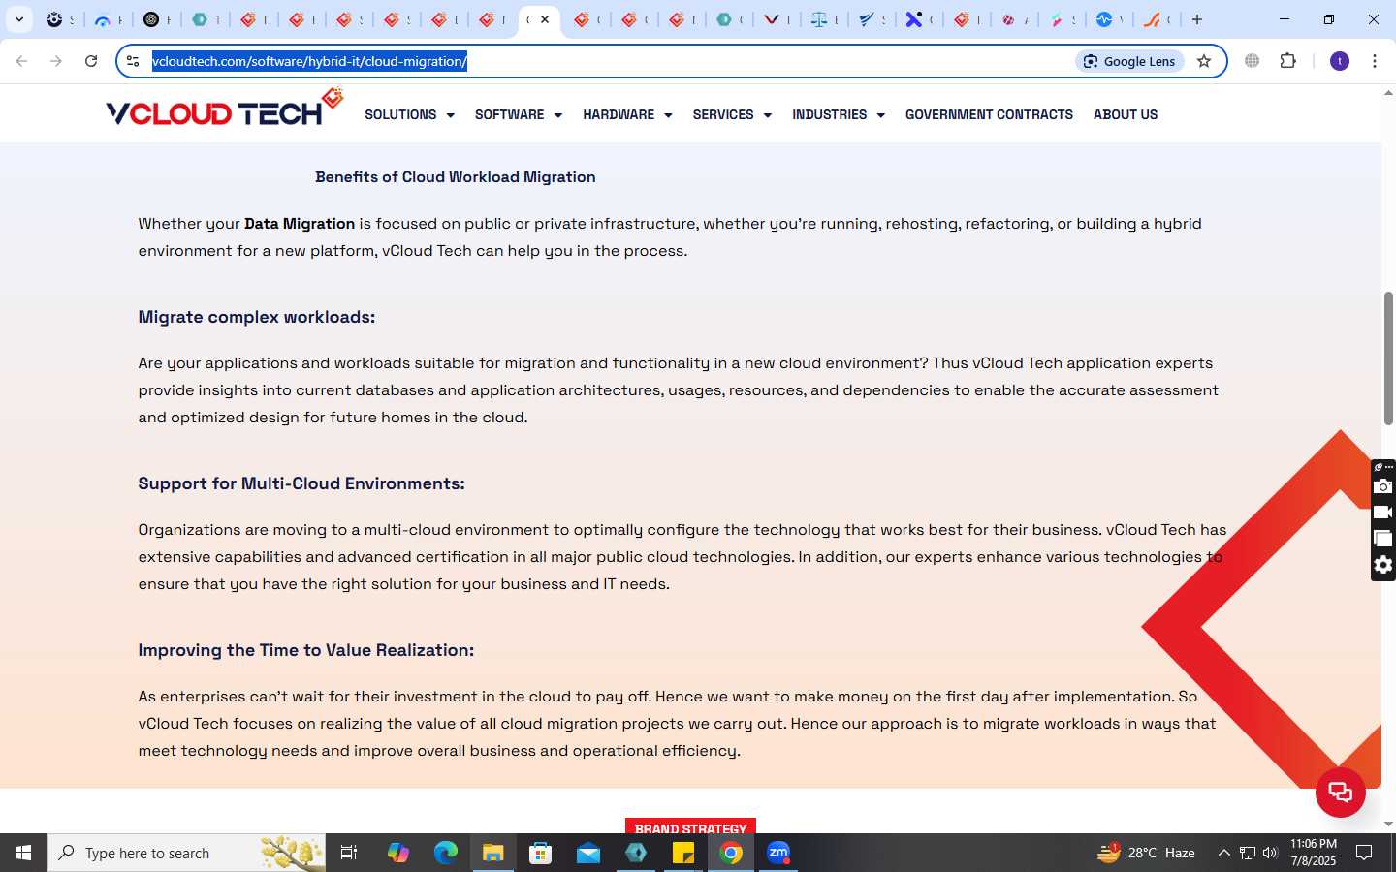The image size is (1396, 872).
Task: Click the 'Migrate complex workloads:' heading
Action: coord(257,317)
